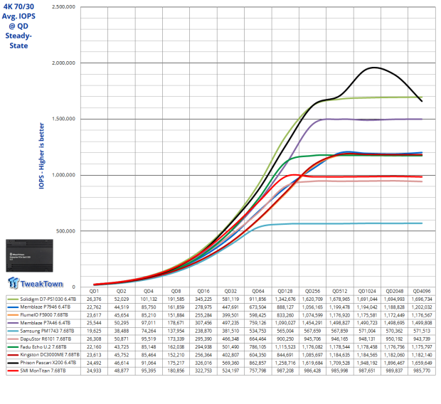Click the TweakTown logo
Viewport: 441px width, 404px height.
coord(36,283)
